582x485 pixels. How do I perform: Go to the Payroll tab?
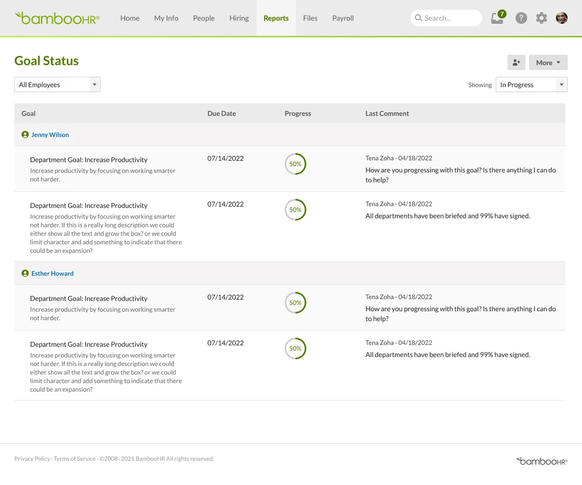pos(343,18)
